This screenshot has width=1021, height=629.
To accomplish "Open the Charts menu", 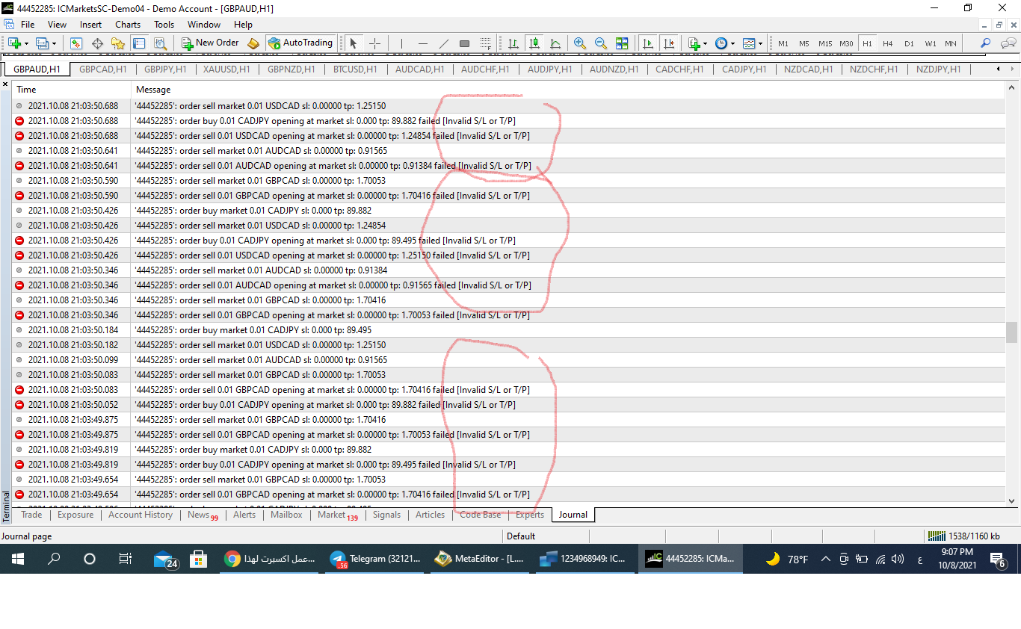I will (x=128, y=25).
